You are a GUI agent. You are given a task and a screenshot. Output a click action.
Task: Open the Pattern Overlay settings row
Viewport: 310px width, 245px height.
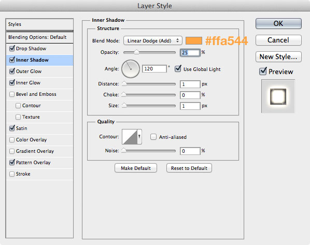39,163
